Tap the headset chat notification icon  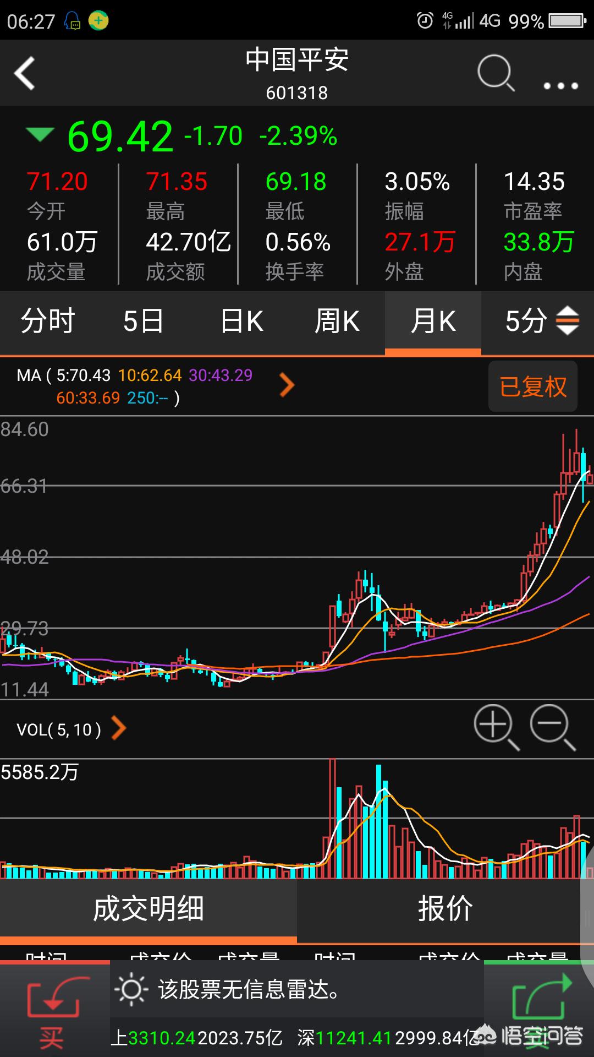(x=72, y=21)
